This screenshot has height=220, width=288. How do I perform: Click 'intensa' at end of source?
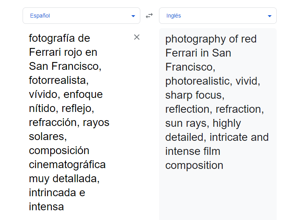point(46,207)
